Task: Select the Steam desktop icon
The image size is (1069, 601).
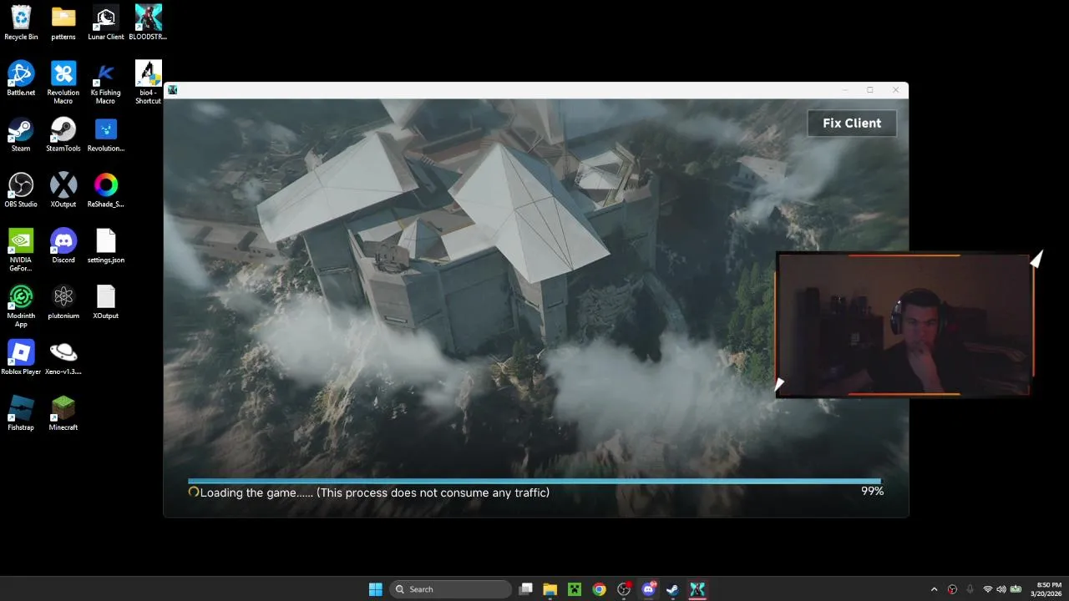Action: click(21, 134)
